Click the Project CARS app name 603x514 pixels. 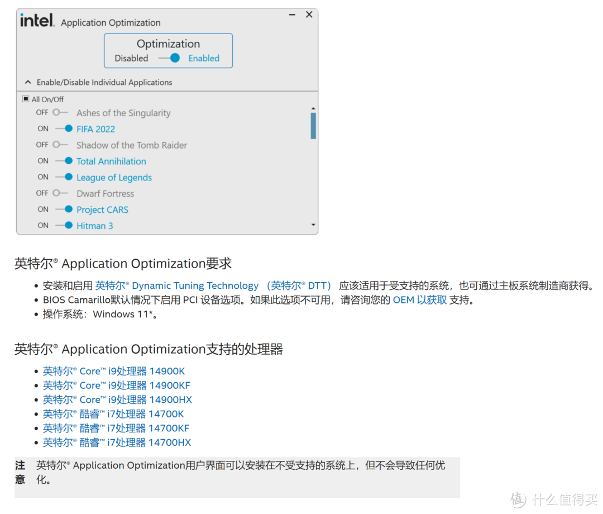point(102,210)
